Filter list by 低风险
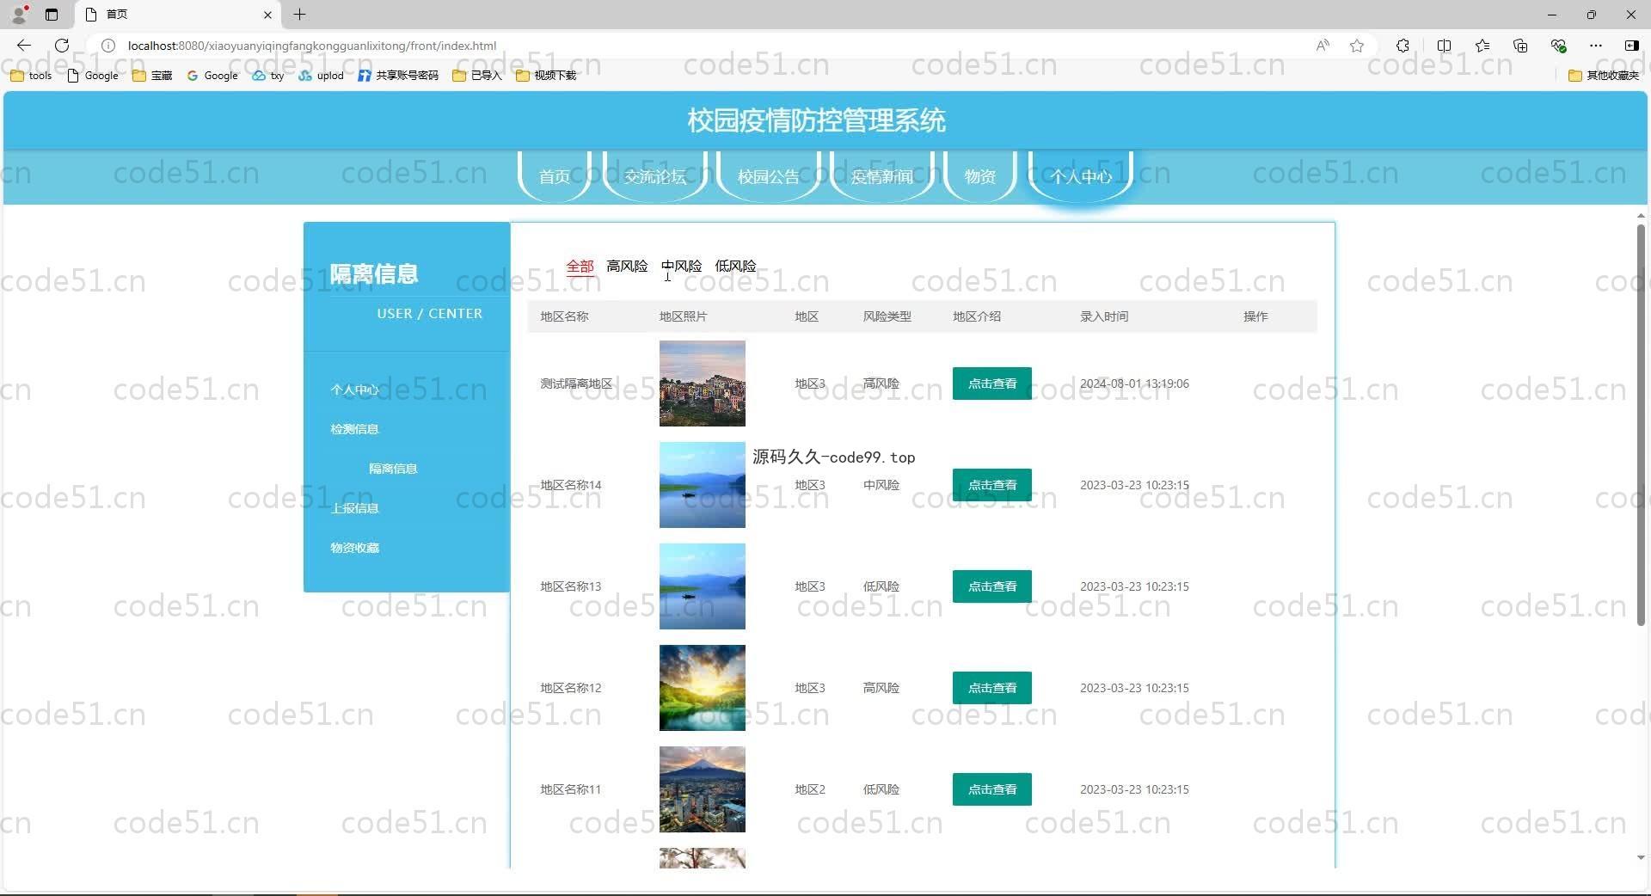The width and height of the screenshot is (1651, 896). (735, 266)
